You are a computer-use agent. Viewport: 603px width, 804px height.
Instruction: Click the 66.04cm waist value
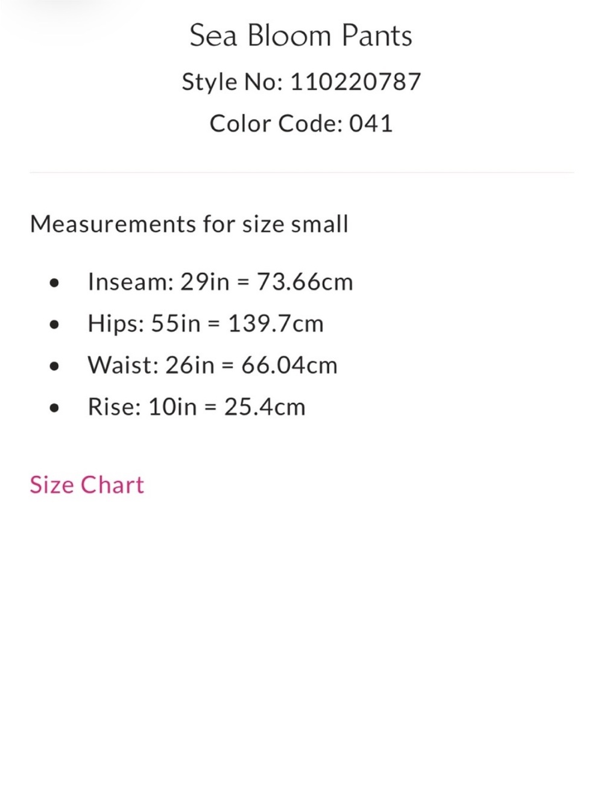tap(289, 366)
